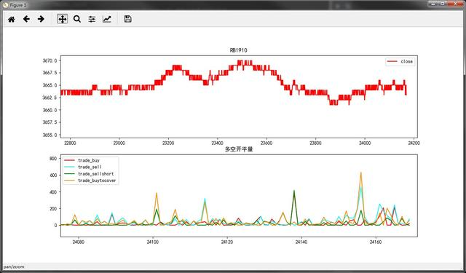Click the trade_buytocover legend label
466x273 pixels.
tap(97, 181)
